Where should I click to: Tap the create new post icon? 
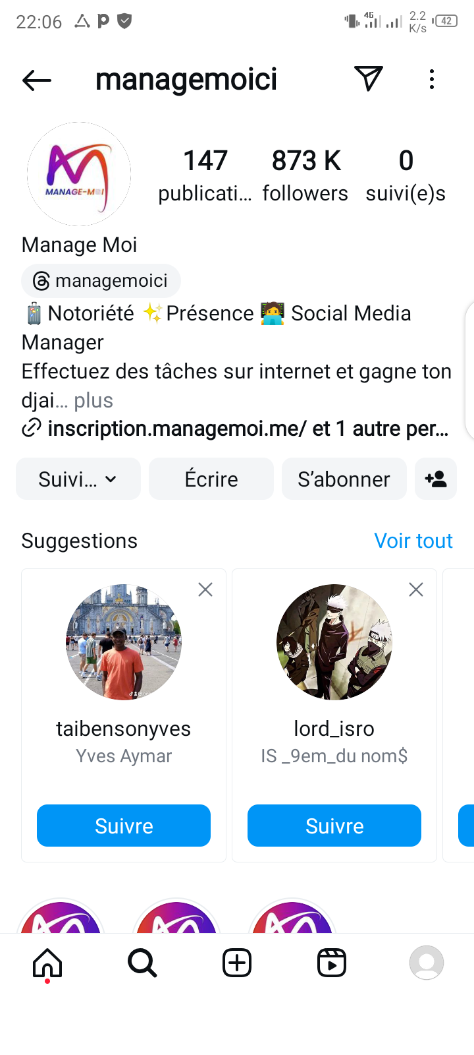pos(237,964)
